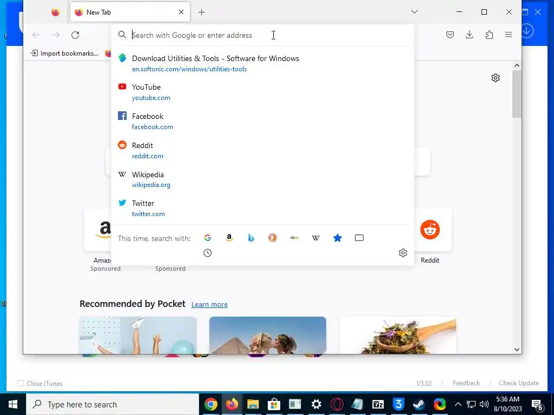Close the New Tab tab
This screenshot has width=554, height=415.
click(181, 12)
